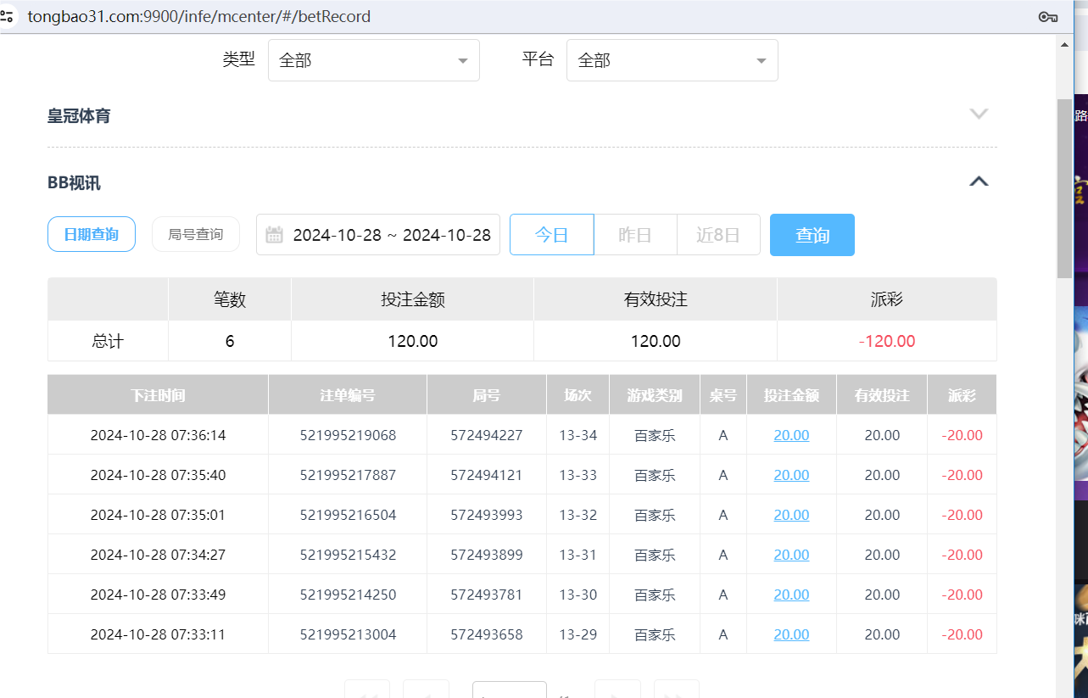Collapse the BB视讯 section chevron

click(x=978, y=181)
